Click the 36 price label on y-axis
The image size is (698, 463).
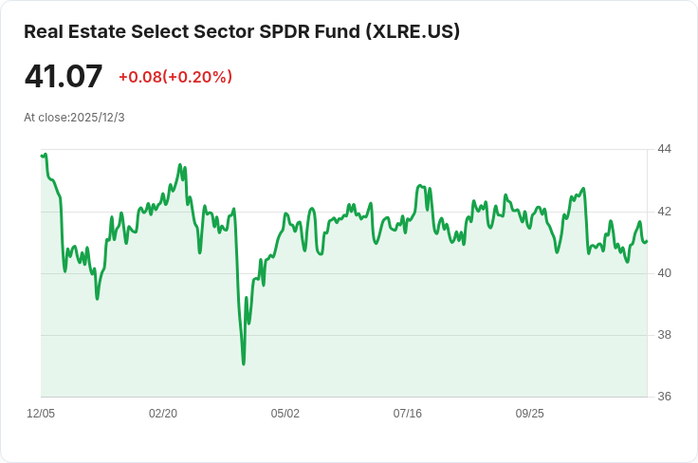(x=664, y=397)
